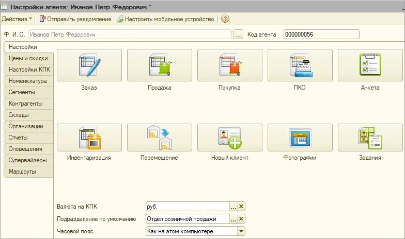Switch to Склады tab
This screenshot has width=405, height=239.
28,115
